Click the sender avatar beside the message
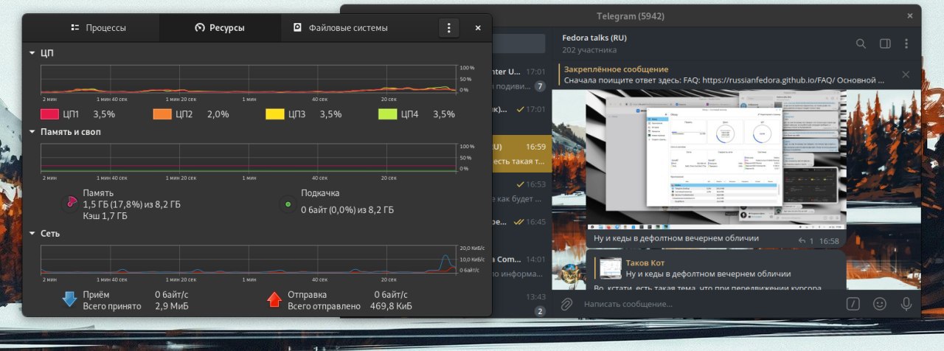The width and height of the screenshot is (944, 351). [569, 273]
